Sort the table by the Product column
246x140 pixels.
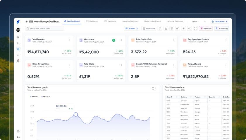(x=205, y=97)
